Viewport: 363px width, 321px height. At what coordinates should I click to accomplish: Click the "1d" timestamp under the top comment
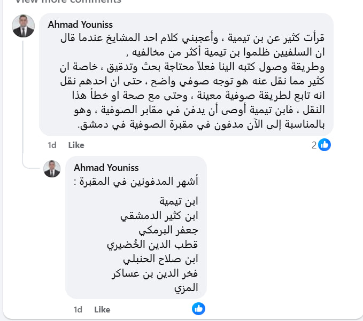click(52, 145)
